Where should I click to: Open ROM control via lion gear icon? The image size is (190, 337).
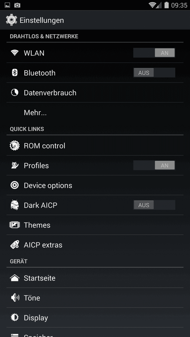(15, 145)
